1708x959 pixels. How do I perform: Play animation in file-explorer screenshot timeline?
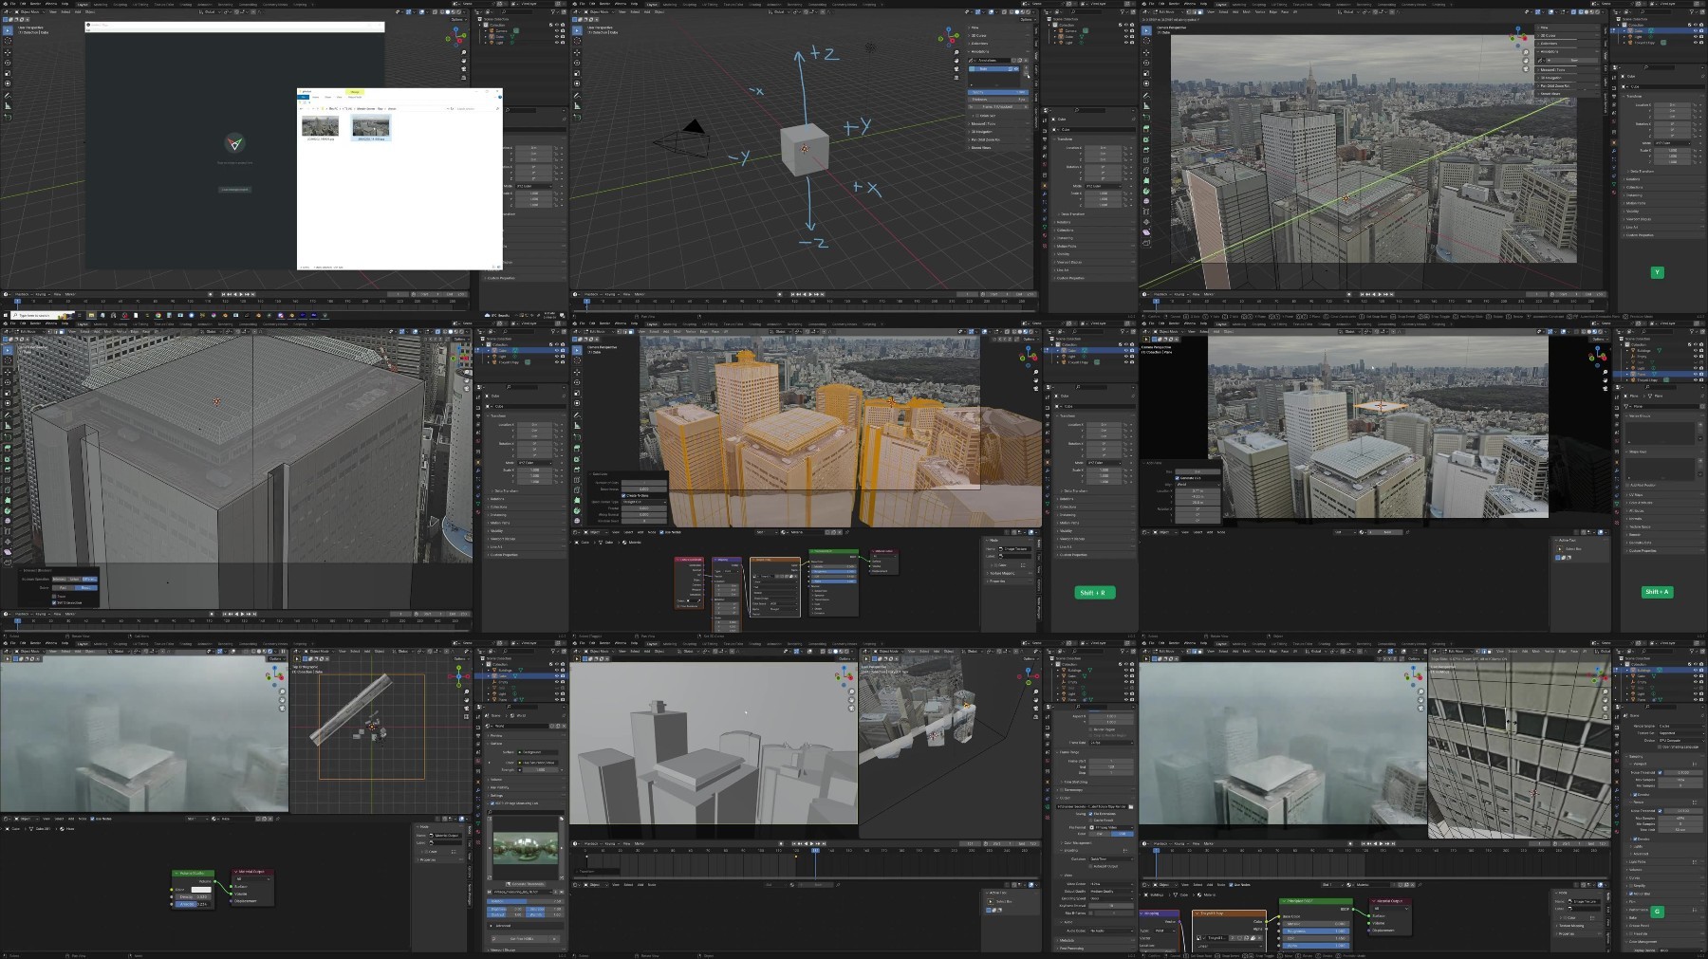point(242,294)
